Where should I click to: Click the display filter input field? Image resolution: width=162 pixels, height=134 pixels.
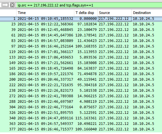tap(89, 5)
